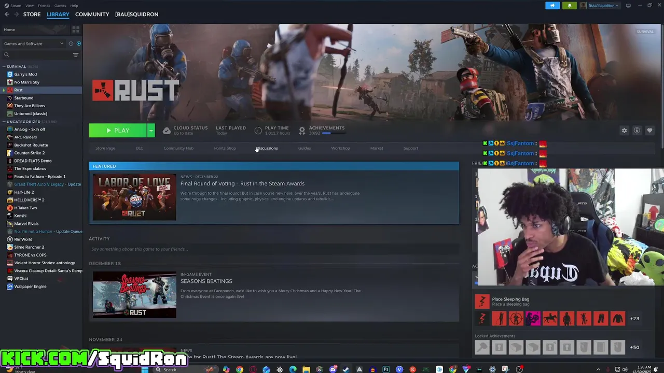This screenshot has height=373, width=664.
Task: Click the Play Time clock icon
Action: pos(258,131)
